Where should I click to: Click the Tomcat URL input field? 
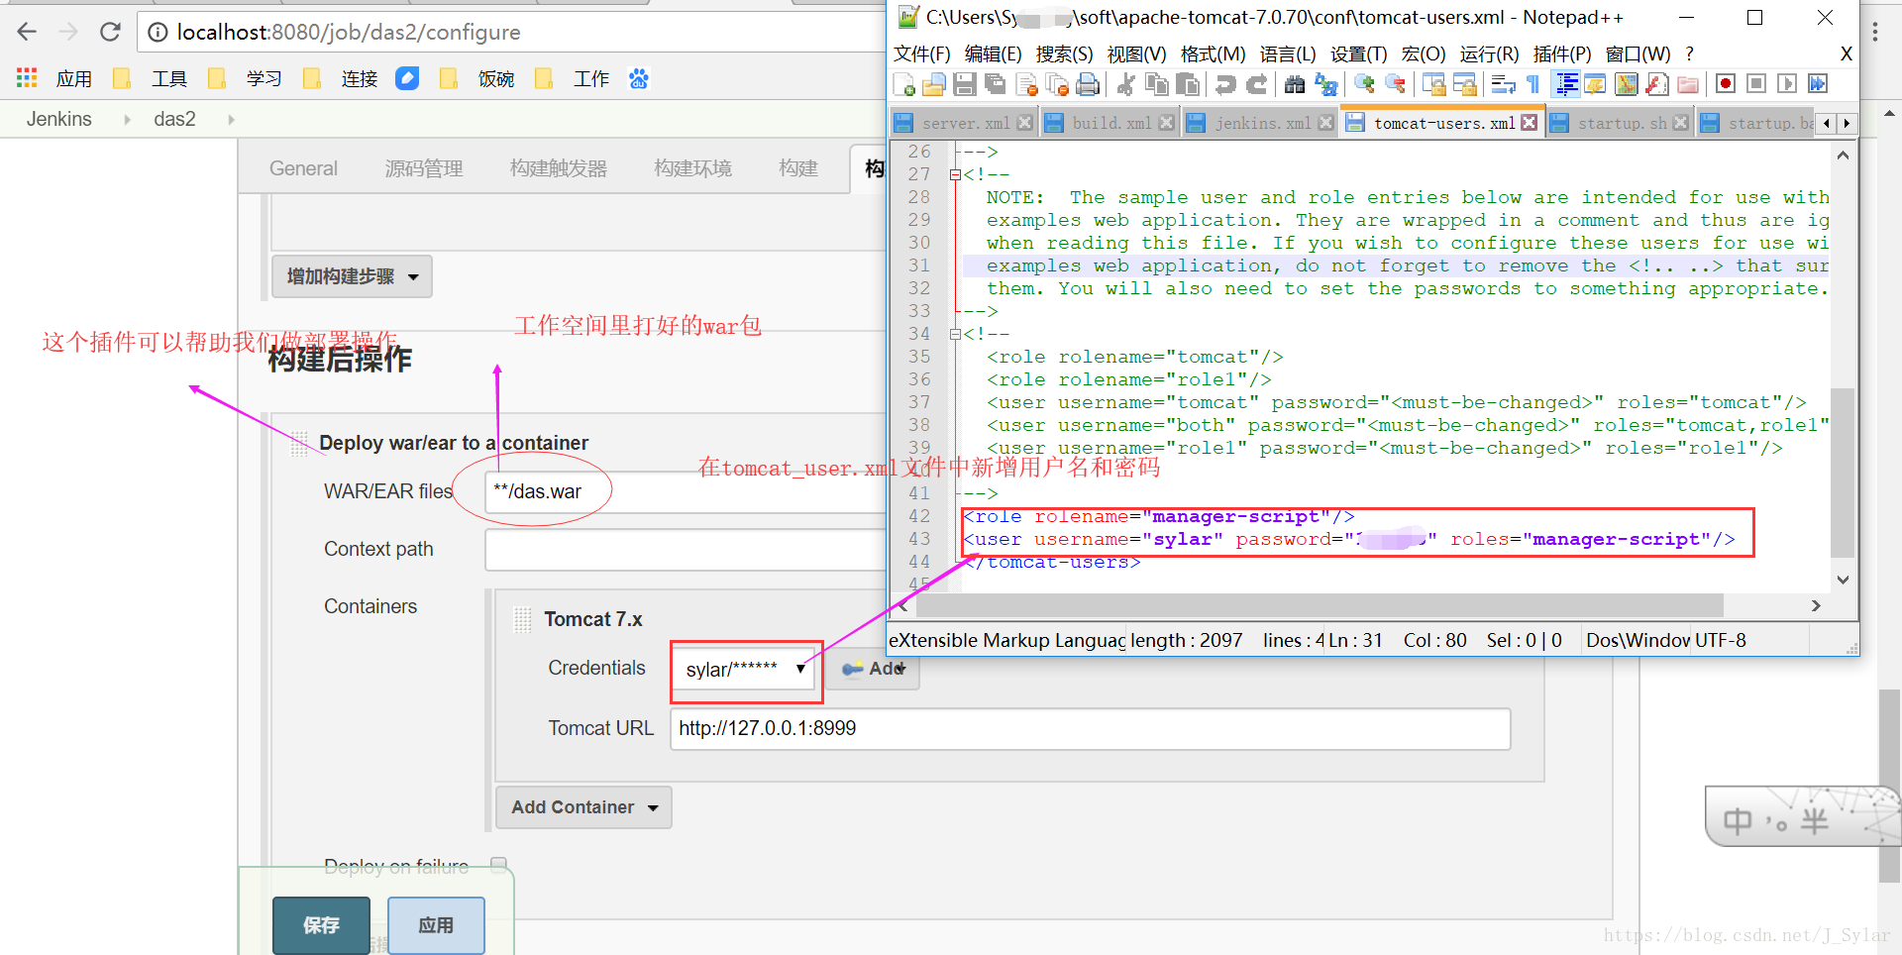click(1090, 729)
